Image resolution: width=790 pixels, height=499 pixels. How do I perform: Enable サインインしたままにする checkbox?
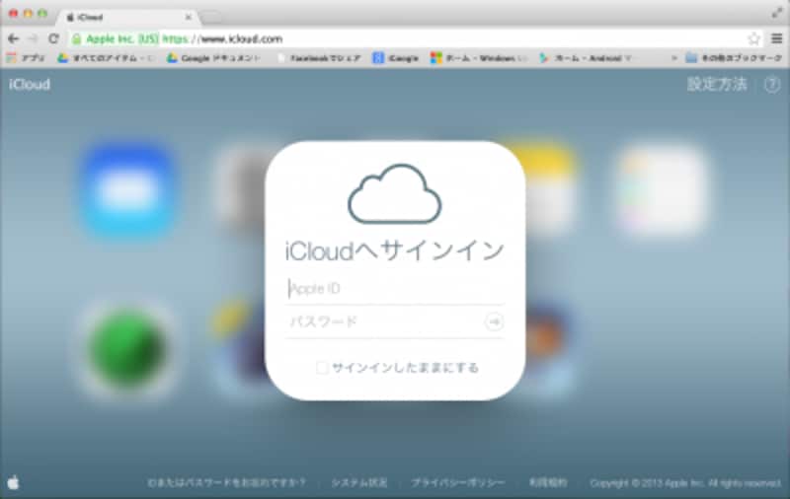[322, 368]
